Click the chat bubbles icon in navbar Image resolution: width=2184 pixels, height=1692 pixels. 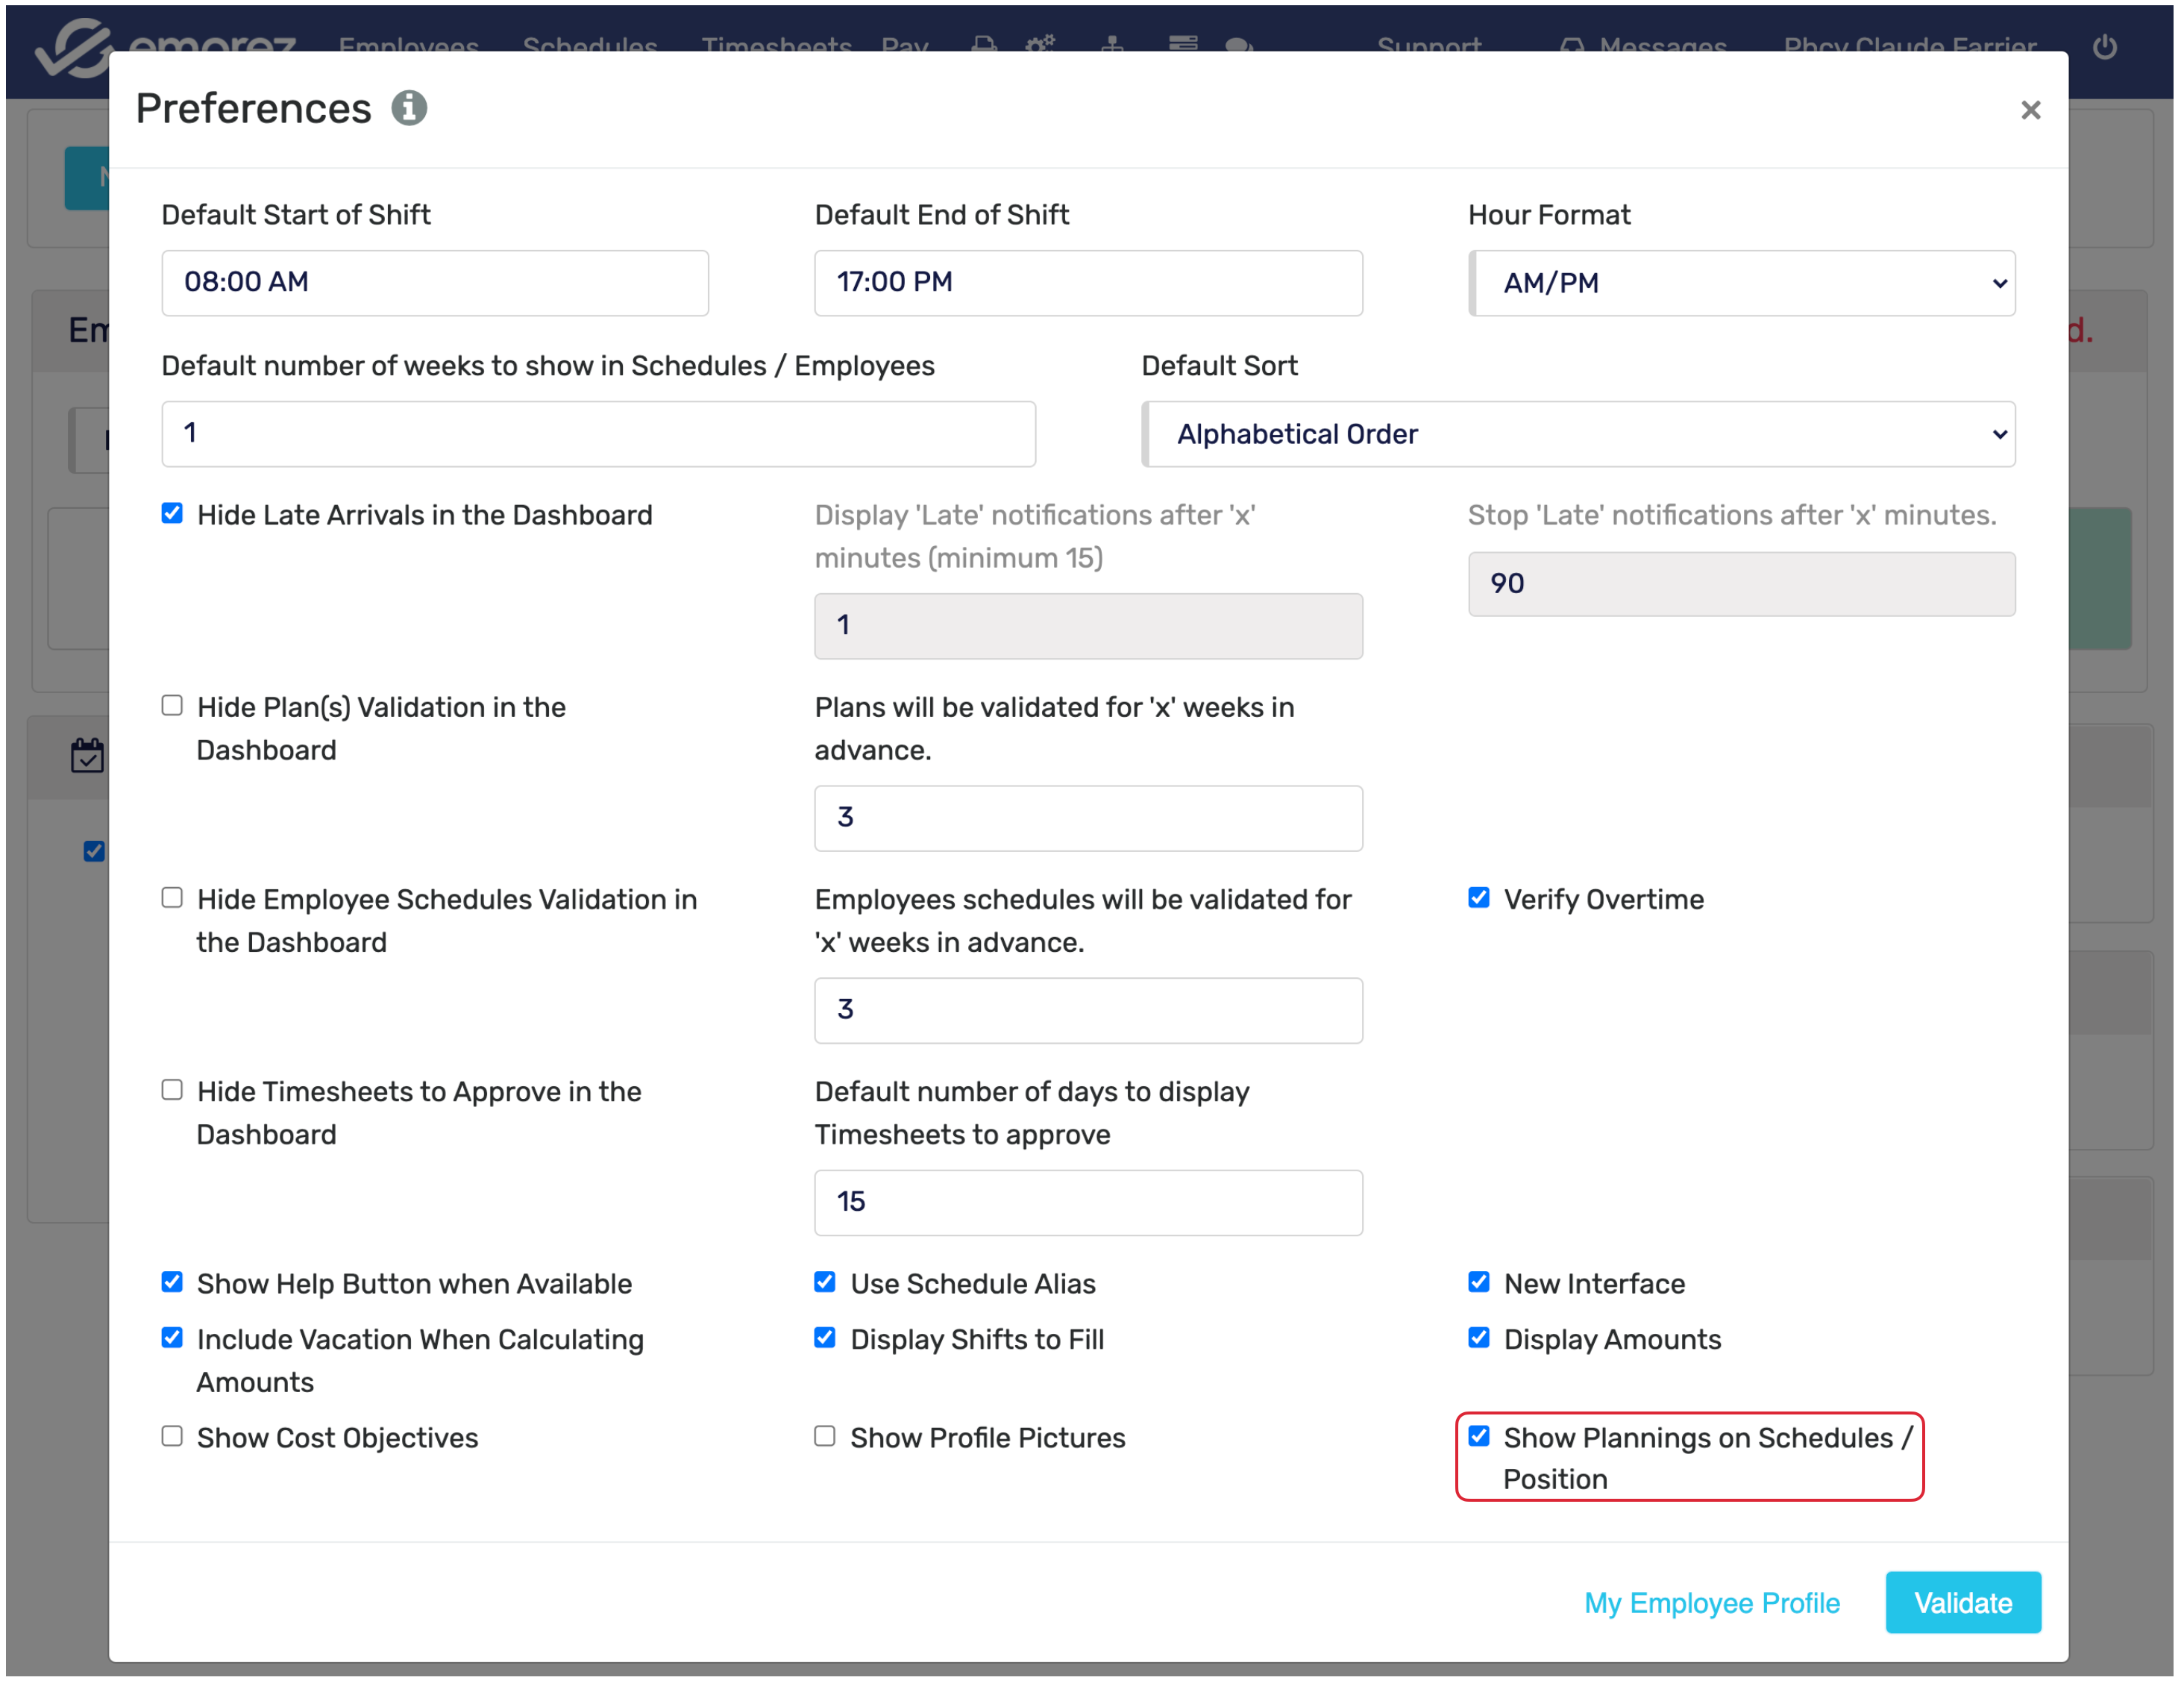pyautogui.click(x=1239, y=45)
